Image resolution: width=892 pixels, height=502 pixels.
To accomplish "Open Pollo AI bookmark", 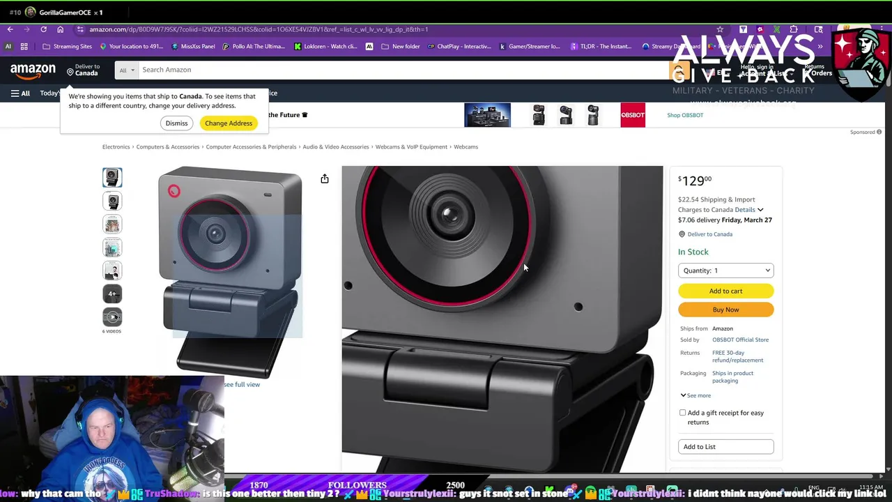I will click(x=254, y=47).
